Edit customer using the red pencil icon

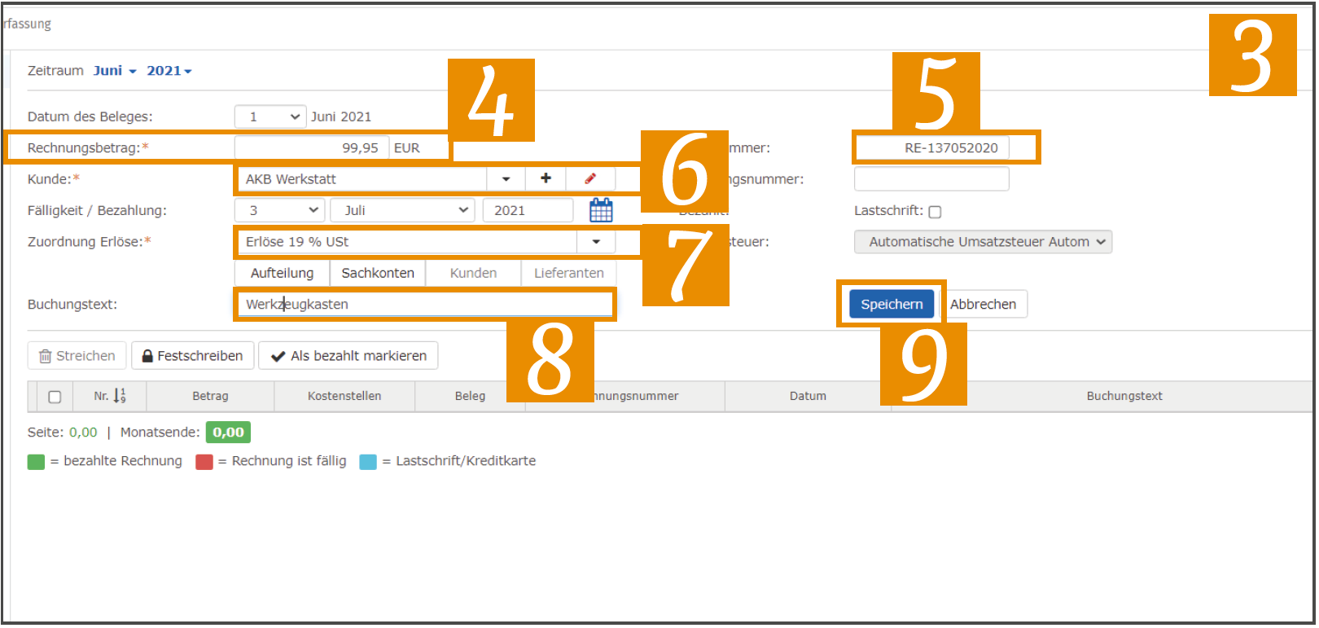coord(590,178)
